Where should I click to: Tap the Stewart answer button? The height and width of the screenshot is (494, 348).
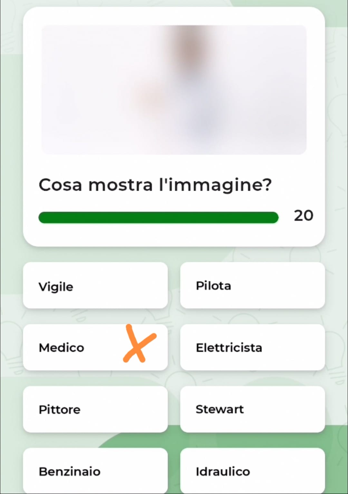pos(252,409)
